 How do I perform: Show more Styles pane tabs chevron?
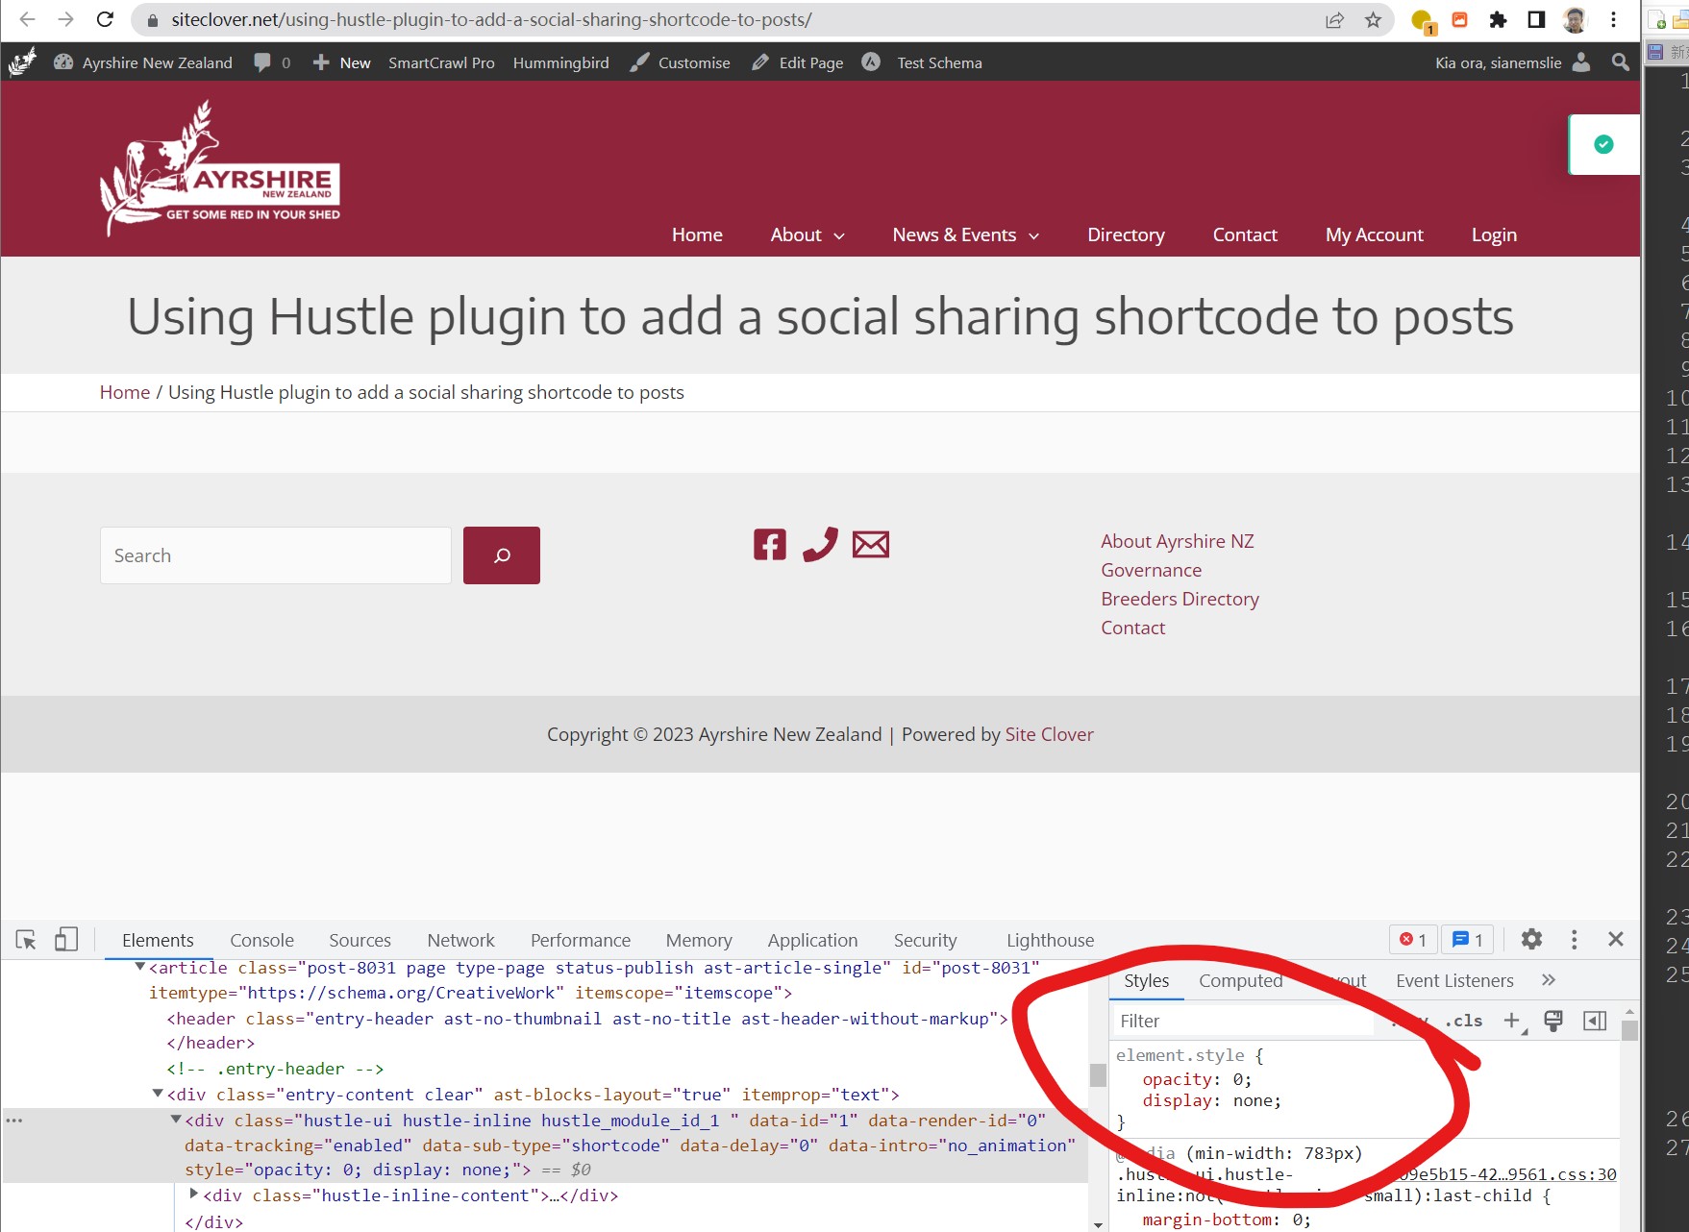1548,980
